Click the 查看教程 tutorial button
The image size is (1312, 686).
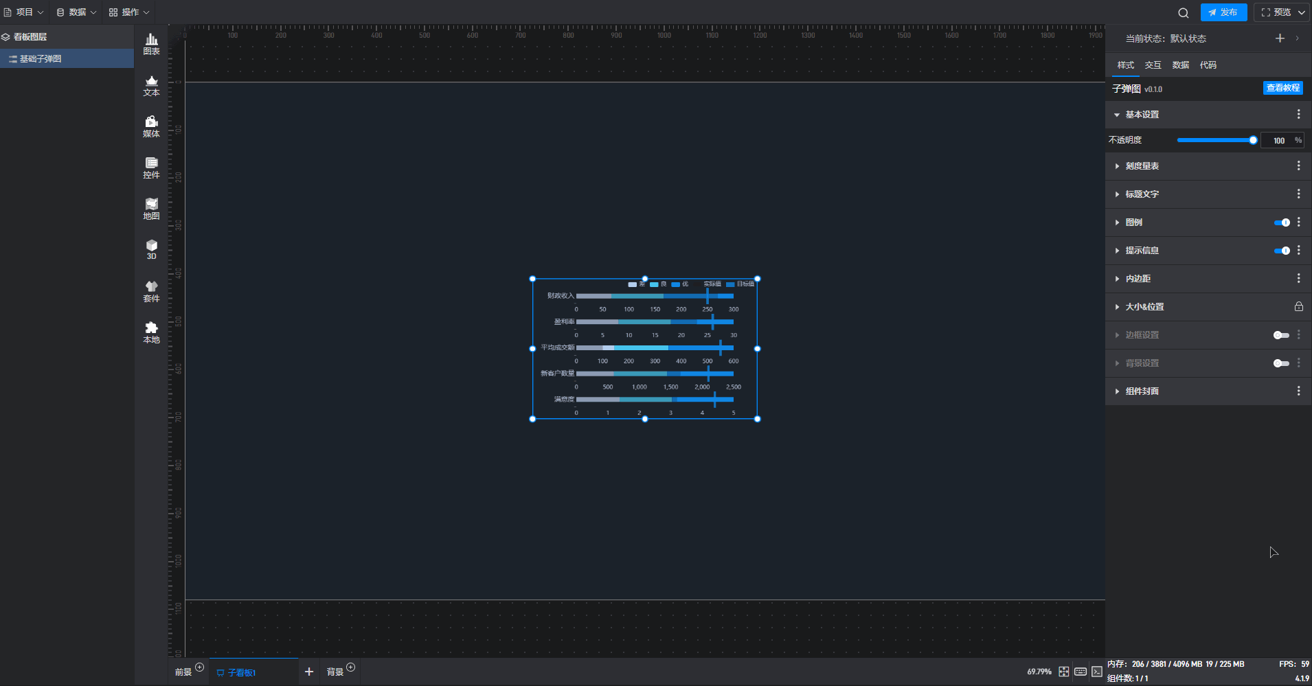point(1282,88)
